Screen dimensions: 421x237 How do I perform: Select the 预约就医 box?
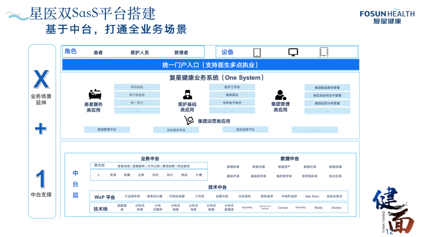(x=137, y=87)
